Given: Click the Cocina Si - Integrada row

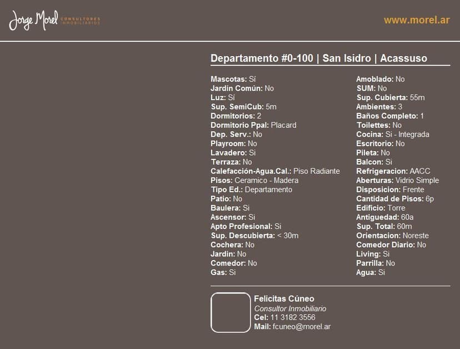Looking at the screenshot, I should pos(392,134).
